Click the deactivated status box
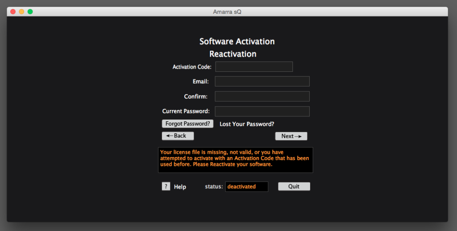Image resolution: width=457 pixels, height=231 pixels. coord(246,187)
